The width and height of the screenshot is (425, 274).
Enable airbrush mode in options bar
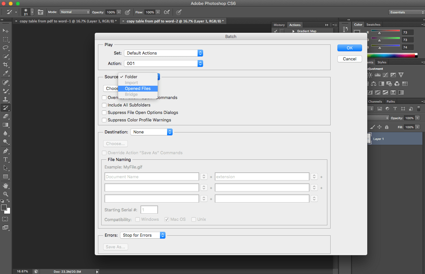(x=167, y=12)
